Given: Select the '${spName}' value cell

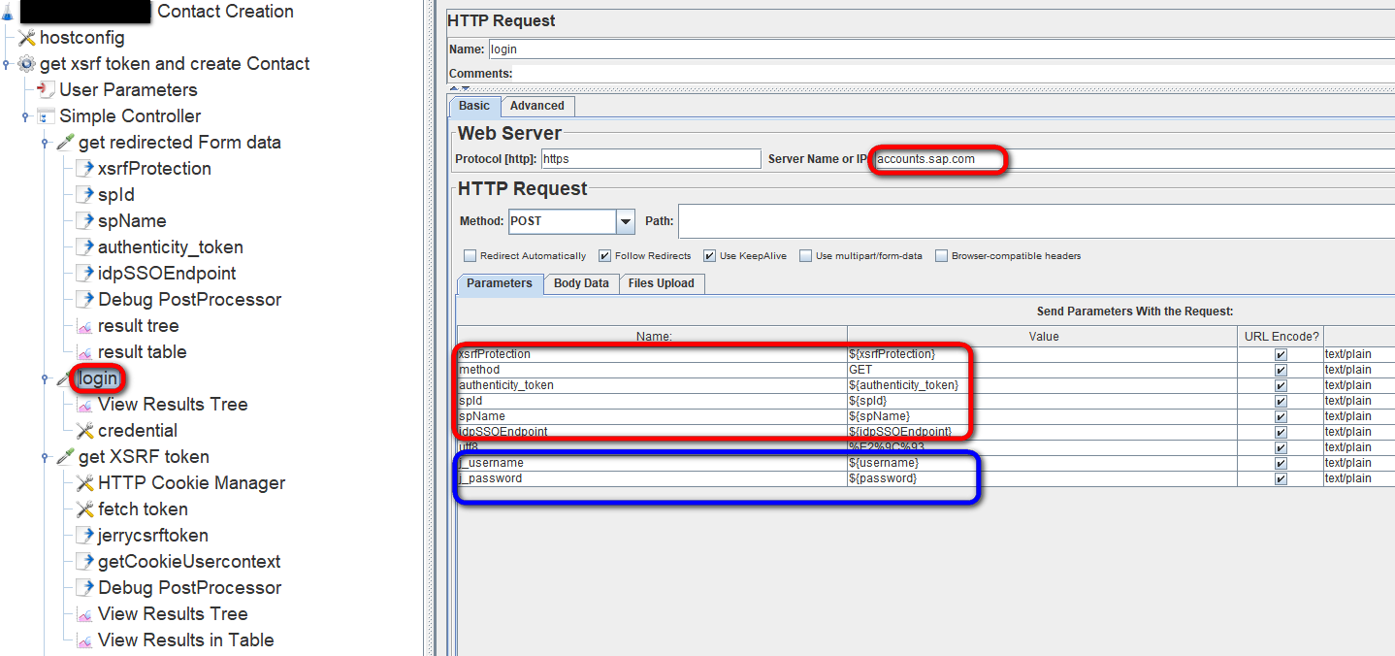Looking at the screenshot, I should 1044,416.
